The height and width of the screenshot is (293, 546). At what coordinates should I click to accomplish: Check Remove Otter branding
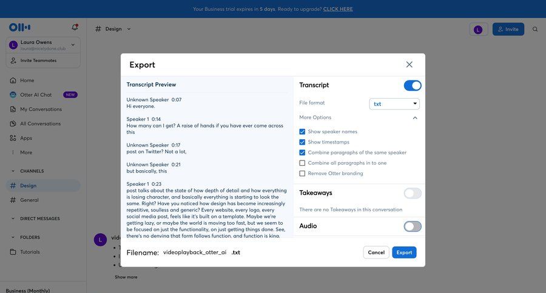coord(302,173)
